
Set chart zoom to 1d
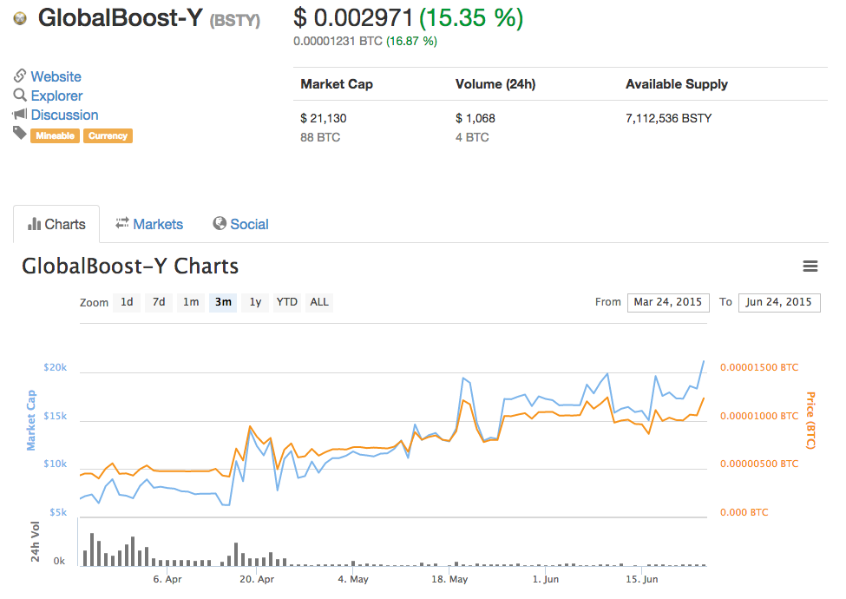pos(127,302)
